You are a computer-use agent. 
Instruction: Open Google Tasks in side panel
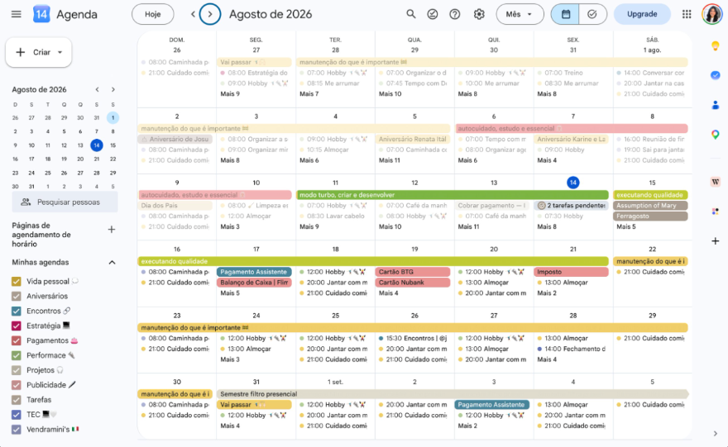716,75
